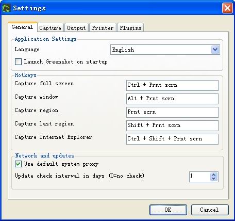
Task: Uncheck Use default system proxy
Action: [x=18, y=164]
